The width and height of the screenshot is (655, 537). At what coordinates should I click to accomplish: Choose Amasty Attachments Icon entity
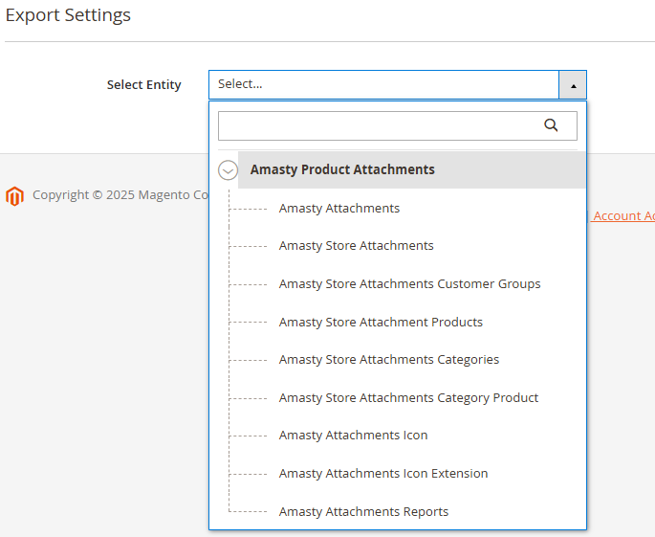353,436
